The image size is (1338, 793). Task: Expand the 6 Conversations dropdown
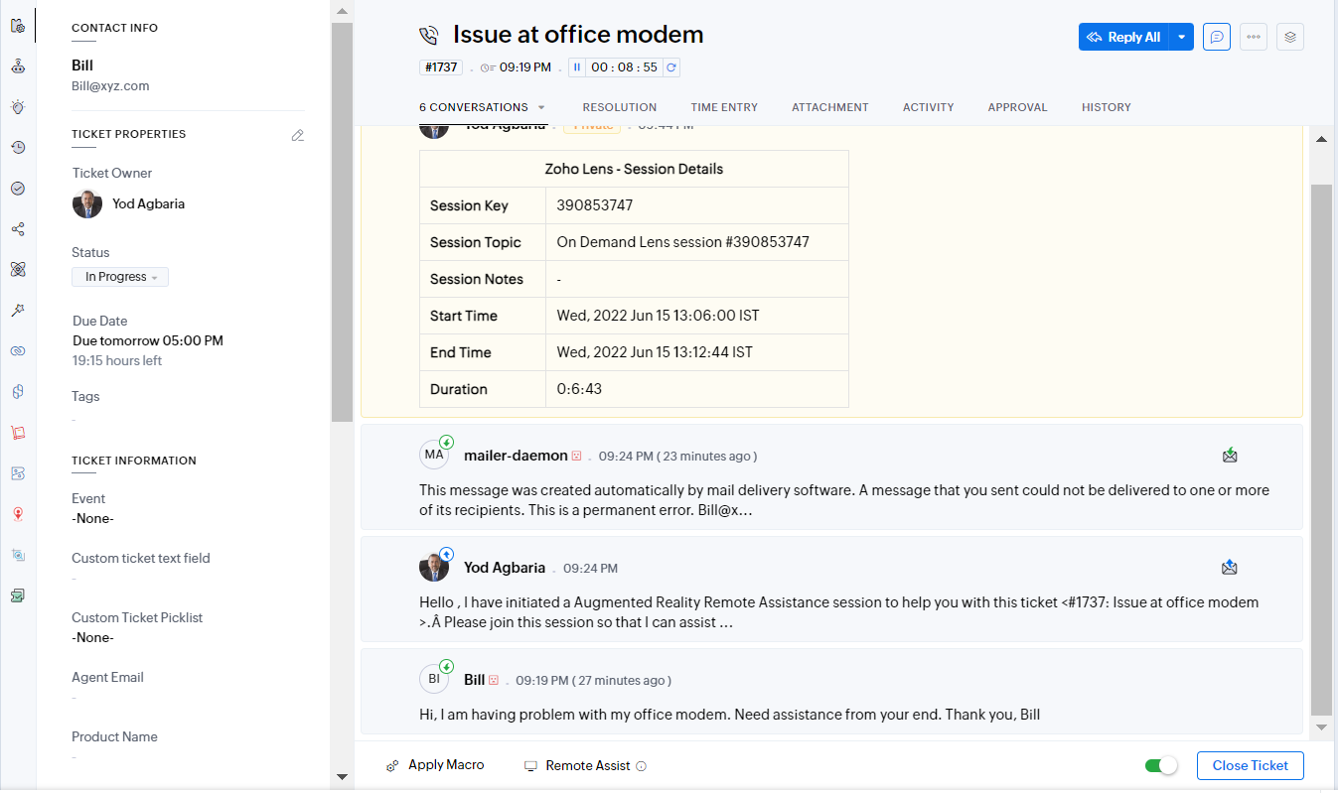point(541,107)
